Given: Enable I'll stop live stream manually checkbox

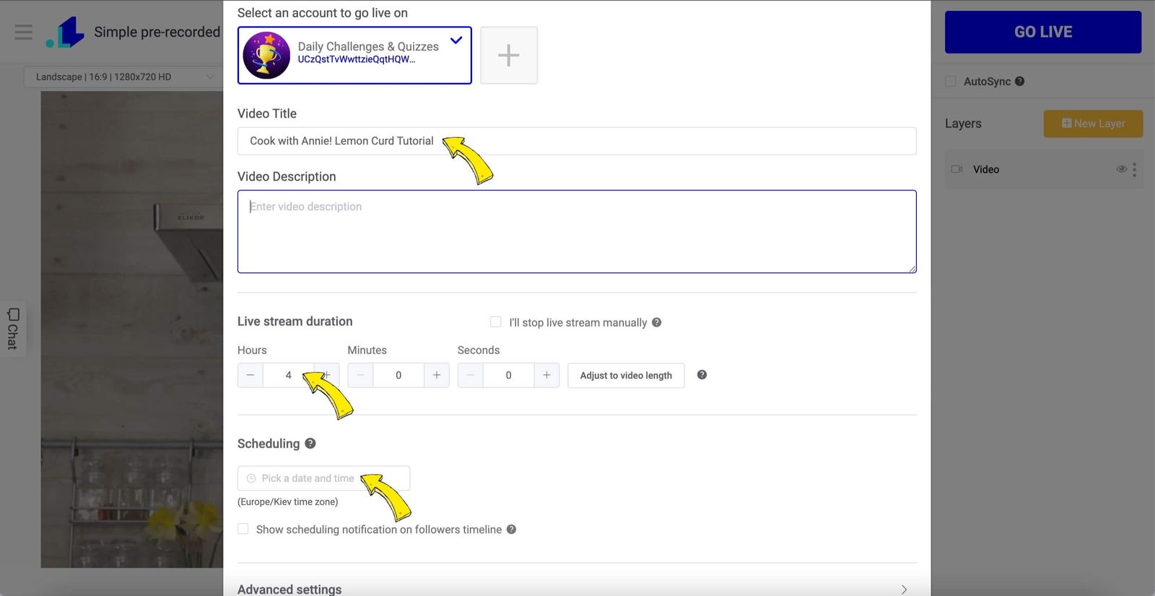Looking at the screenshot, I should 496,322.
